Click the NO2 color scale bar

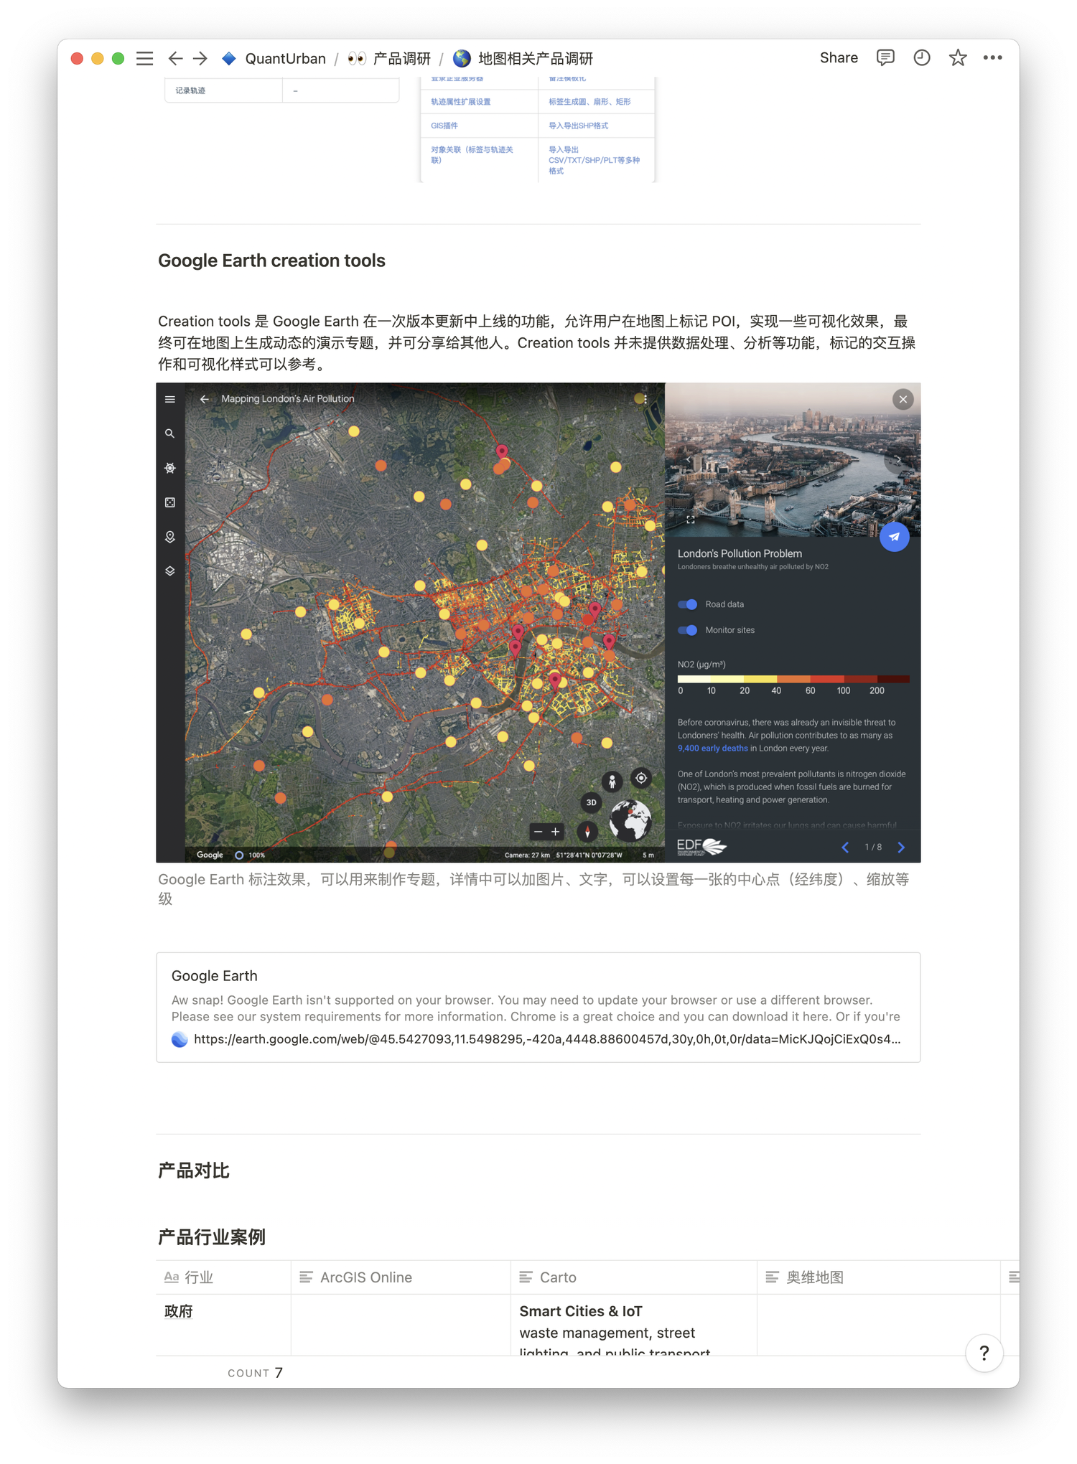(x=793, y=678)
